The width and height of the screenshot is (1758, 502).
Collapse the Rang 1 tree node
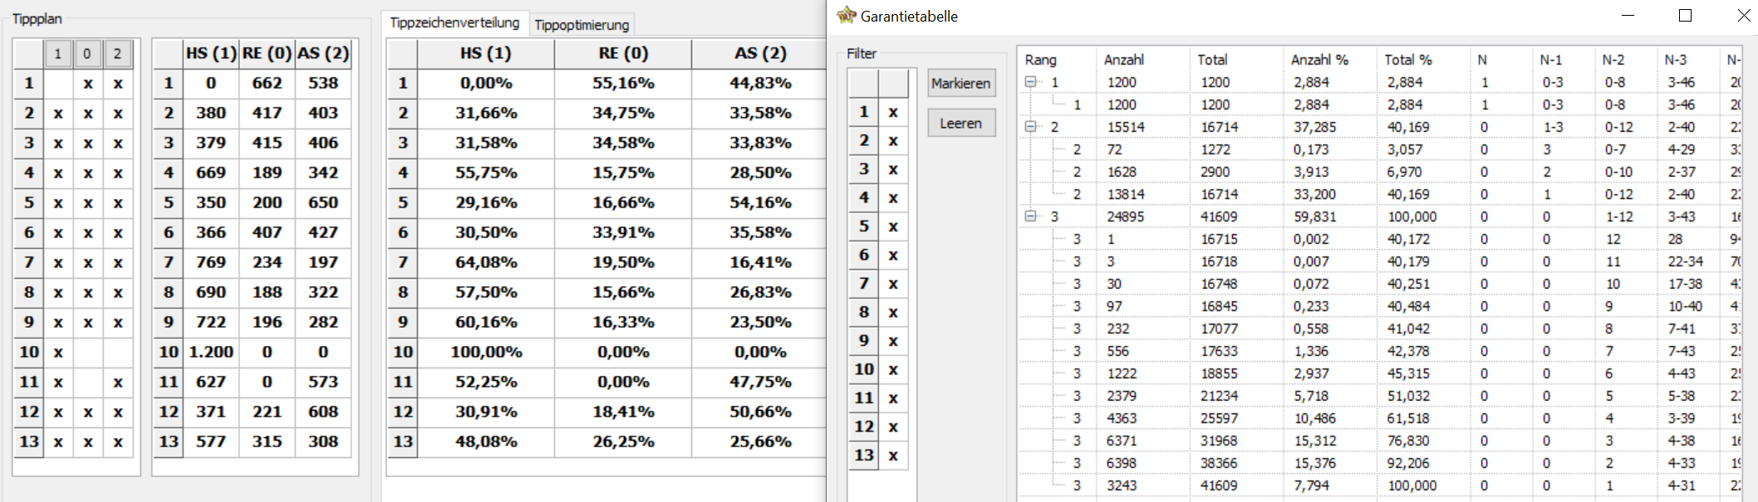tap(1031, 82)
